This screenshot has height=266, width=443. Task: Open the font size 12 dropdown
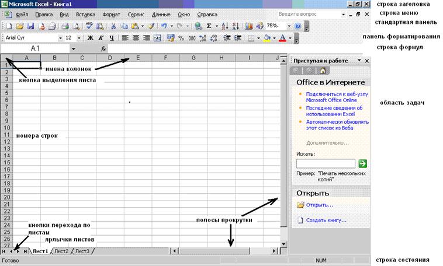point(79,38)
